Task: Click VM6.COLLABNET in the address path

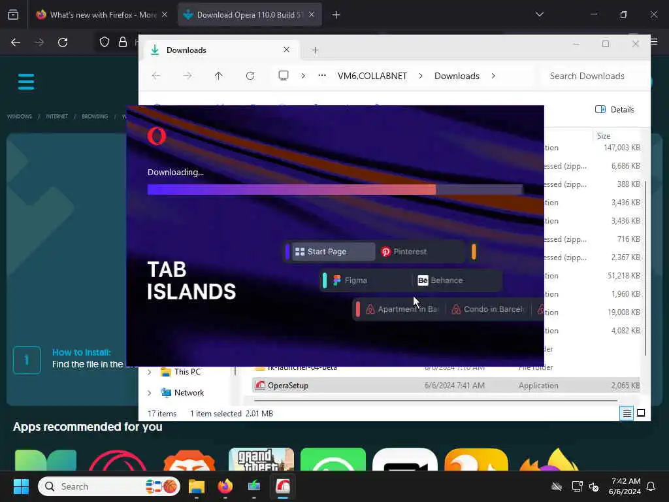Action: coord(372,76)
